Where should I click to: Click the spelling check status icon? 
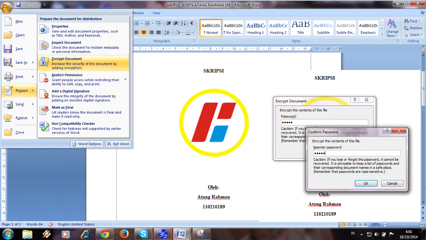click(51, 224)
